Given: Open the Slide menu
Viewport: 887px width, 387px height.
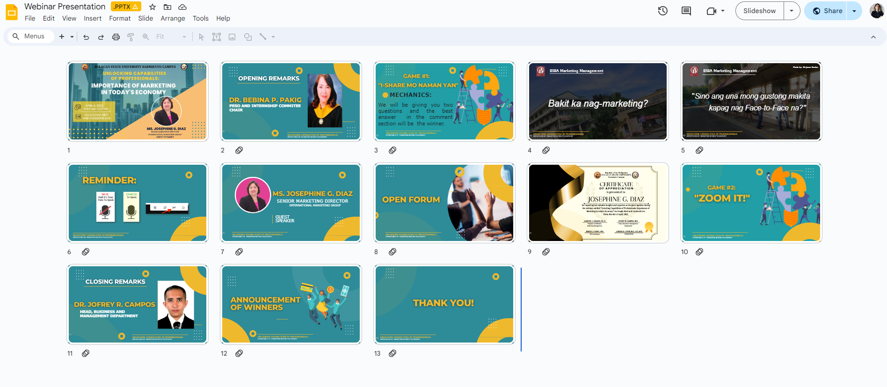Looking at the screenshot, I should pos(145,18).
